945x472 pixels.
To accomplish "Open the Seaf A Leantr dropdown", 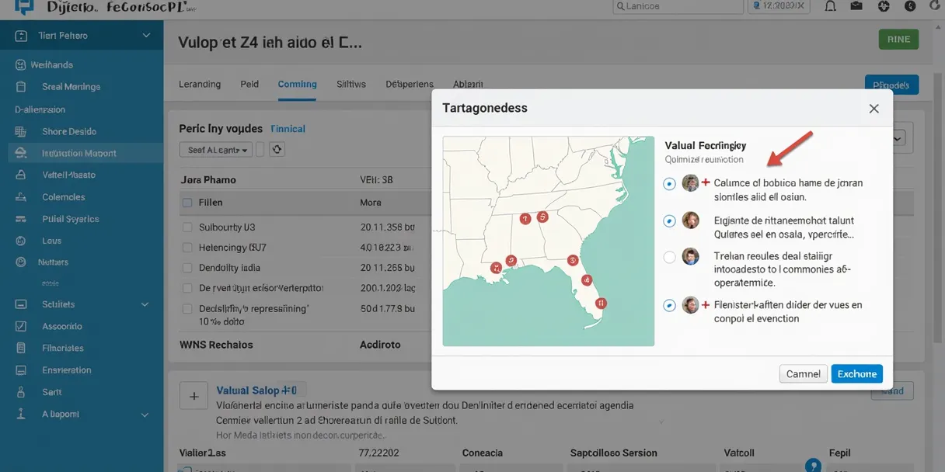I will point(217,150).
